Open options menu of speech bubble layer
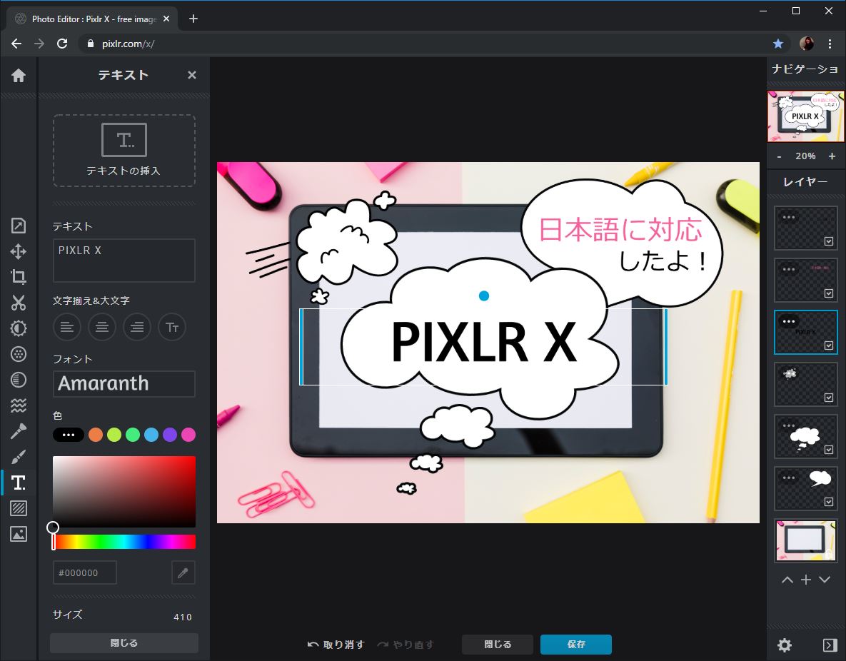Image resolution: width=846 pixels, height=661 pixels. (x=789, y=478)
